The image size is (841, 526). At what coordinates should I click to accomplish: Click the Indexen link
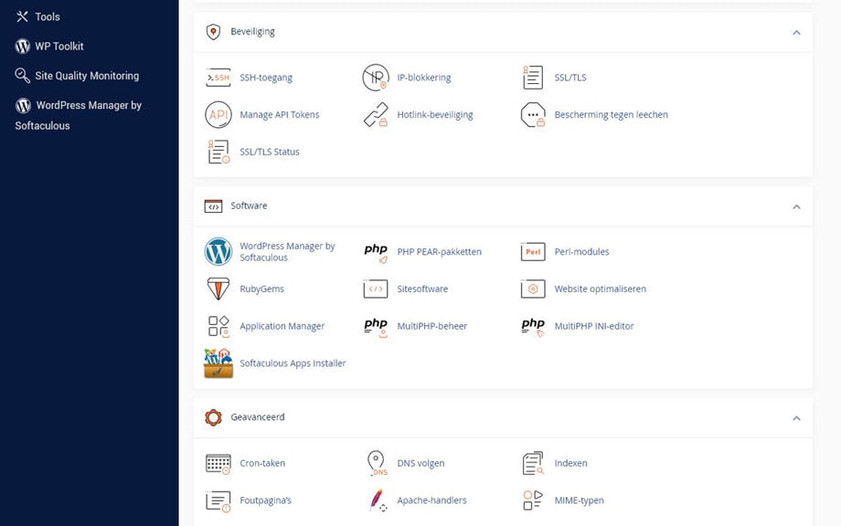tap(570, 463)
